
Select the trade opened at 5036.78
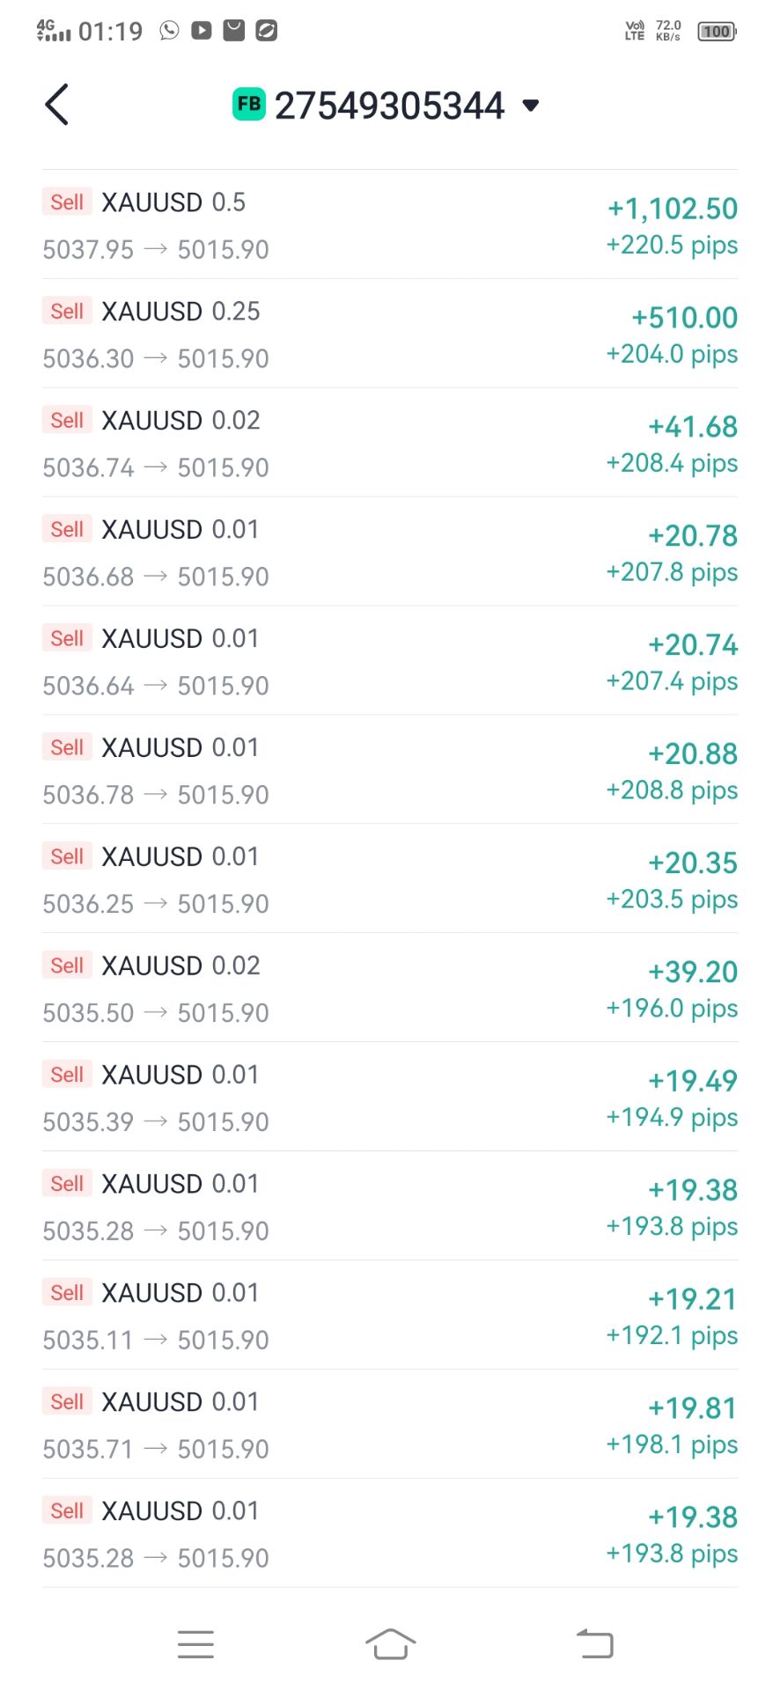pos(389,771)
